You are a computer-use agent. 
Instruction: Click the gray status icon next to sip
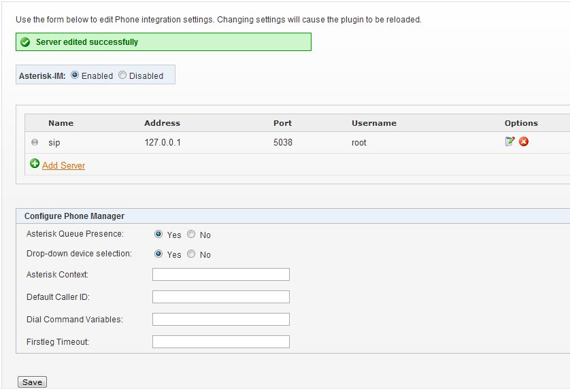click(35, 142)
